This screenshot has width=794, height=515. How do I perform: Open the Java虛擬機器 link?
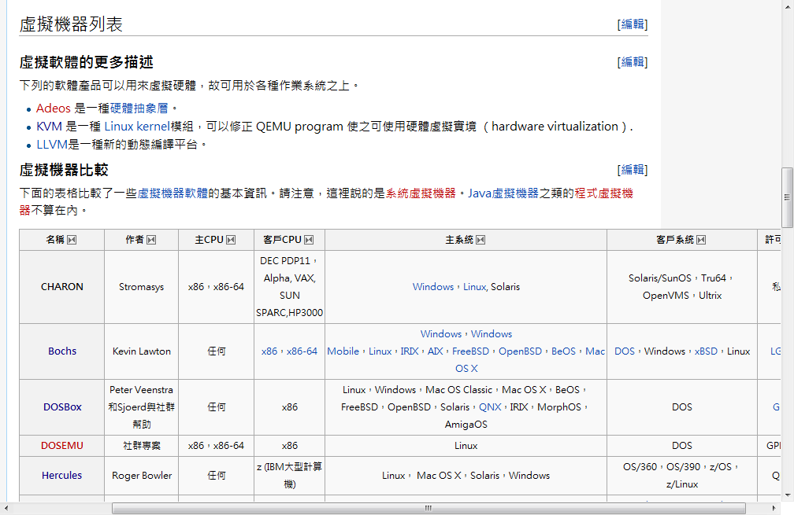[x=503, y=193]
